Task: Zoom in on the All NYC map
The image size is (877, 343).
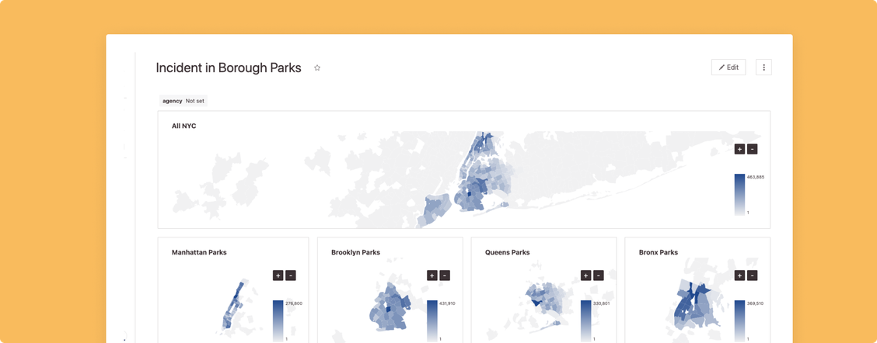Action: point(739,149)
